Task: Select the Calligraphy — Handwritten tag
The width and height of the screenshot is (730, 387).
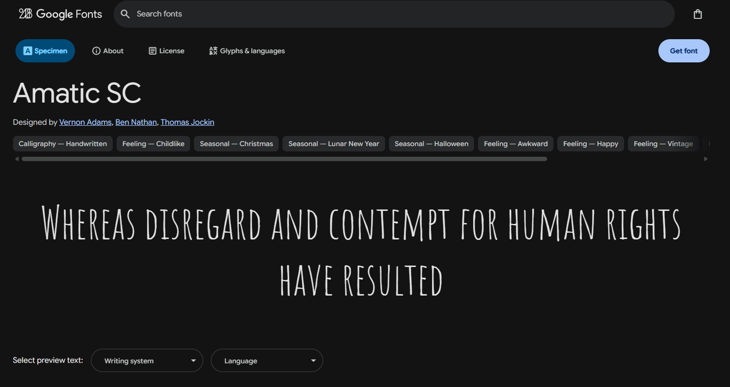Action: 63,144
